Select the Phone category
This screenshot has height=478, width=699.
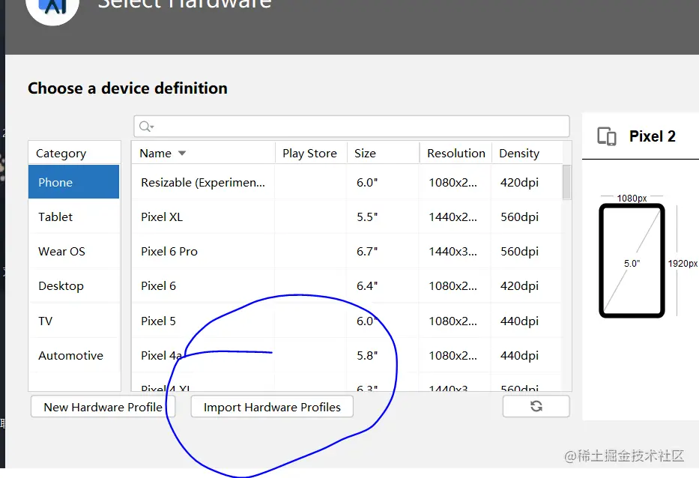74,182
